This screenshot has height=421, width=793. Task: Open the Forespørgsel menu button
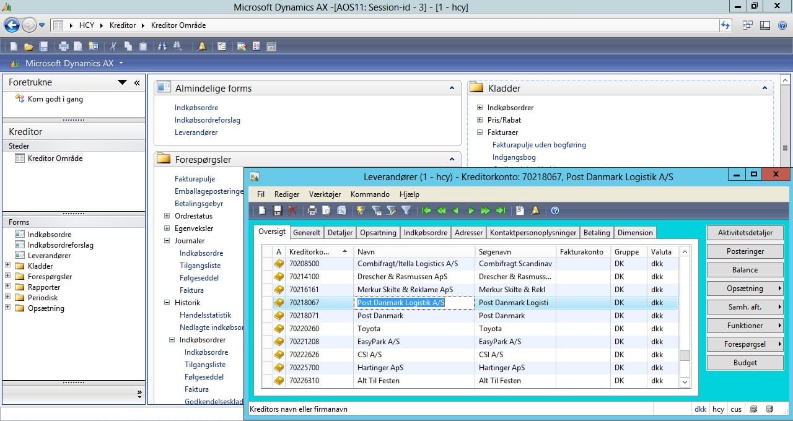coord(745,344)
